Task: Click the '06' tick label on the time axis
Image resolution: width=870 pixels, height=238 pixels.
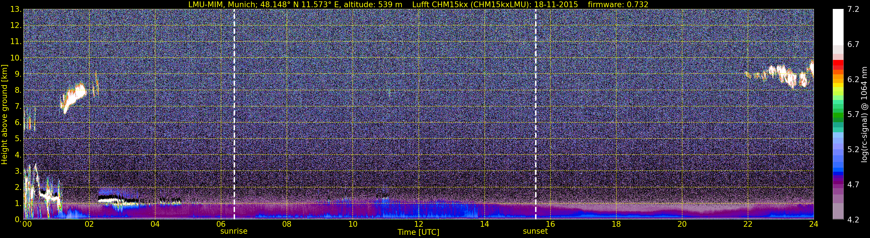Action: click(221, 224)
